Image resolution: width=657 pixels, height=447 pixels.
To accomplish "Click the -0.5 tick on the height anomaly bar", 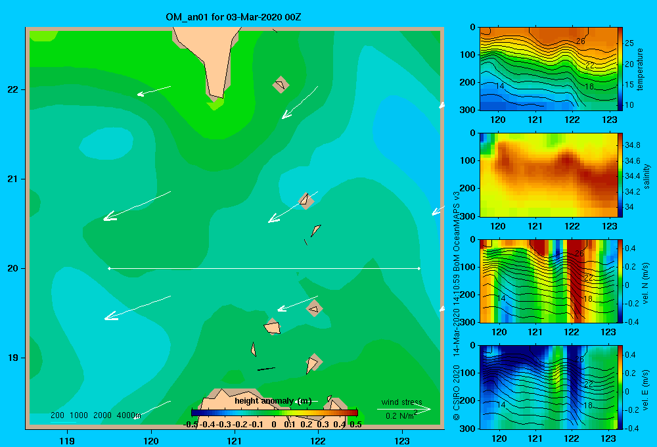I will [x=191, y=425].
